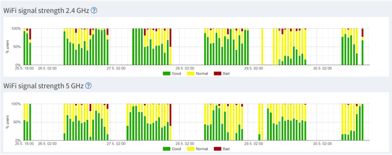Click the 25.5. 18:00 axis label in 5 GHz chart
392x155 pixels.
[x=24, y=143]
